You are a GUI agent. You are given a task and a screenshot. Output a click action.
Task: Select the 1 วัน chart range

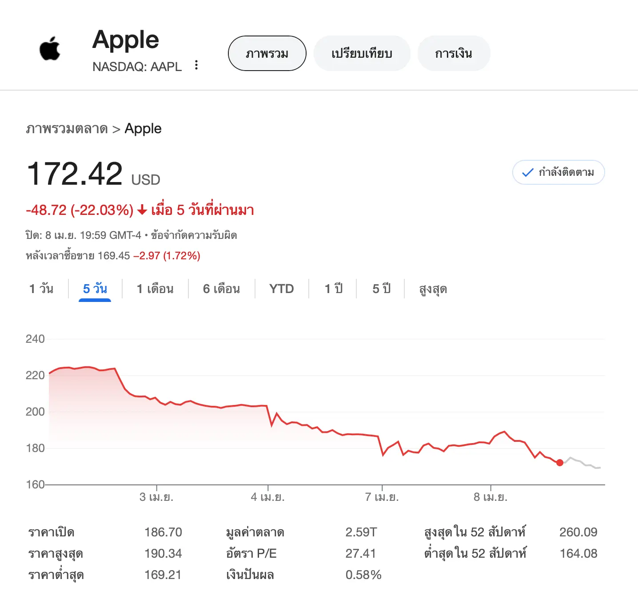[41, 289]
